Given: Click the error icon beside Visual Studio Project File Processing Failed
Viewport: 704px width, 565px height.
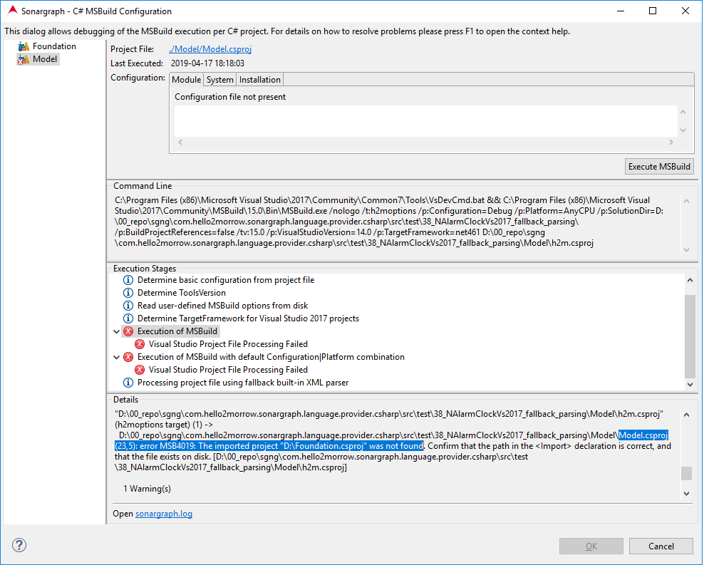Looking at the screenshot, I should (x=140, y=343).
